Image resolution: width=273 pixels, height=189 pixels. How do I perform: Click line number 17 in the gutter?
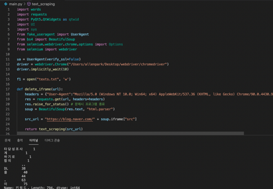pyautogui.click(x=8, y=89)
